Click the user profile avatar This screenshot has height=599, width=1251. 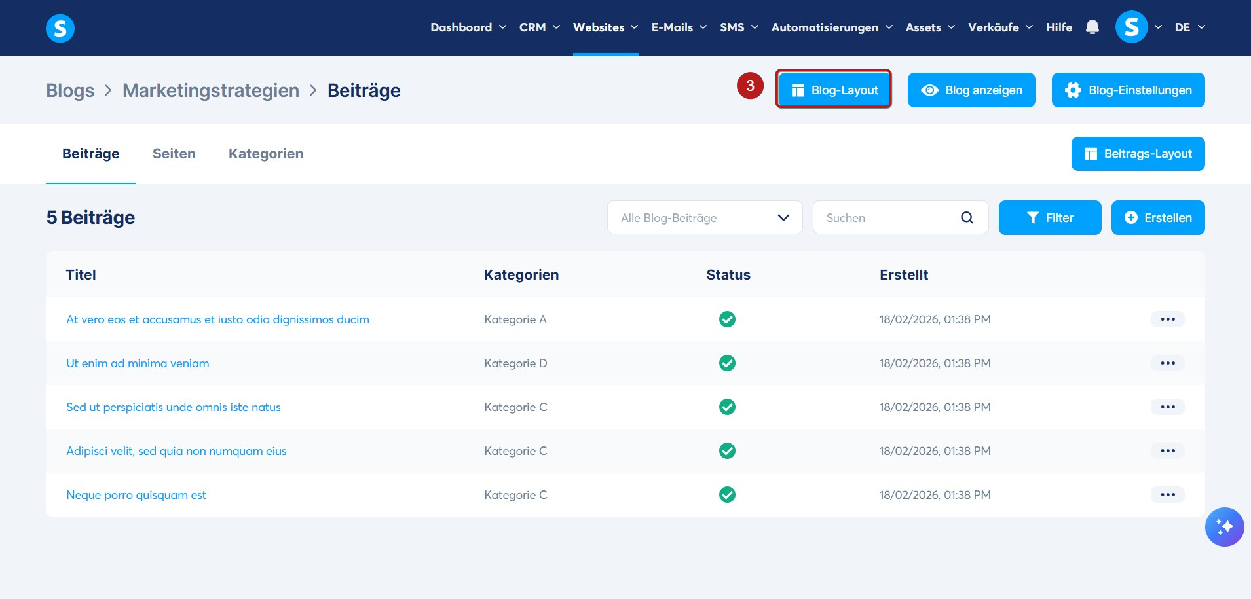[x=1131, y=27]
